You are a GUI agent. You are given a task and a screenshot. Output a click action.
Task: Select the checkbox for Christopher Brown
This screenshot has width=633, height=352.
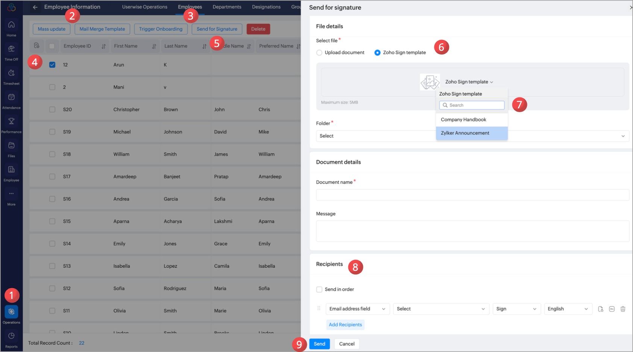(52, 109)
